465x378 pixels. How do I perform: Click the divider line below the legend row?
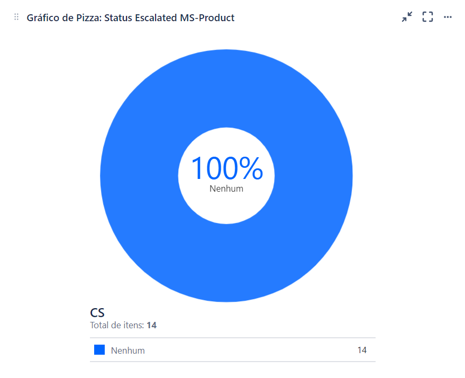pos(233,362)
